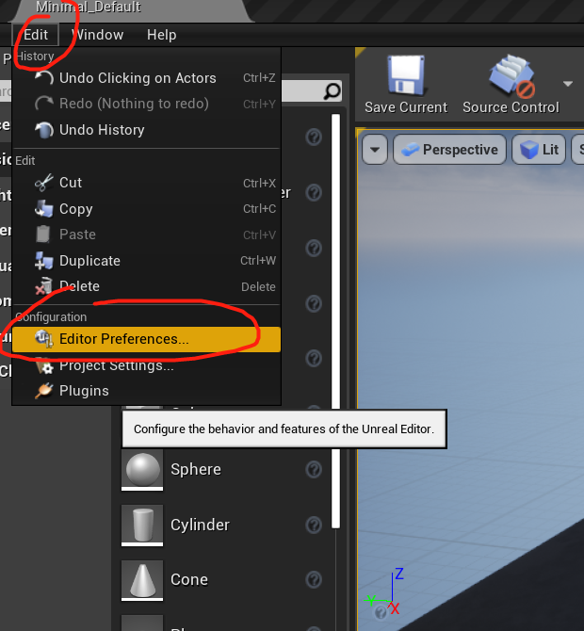The height and width of the screenshot is (631, 584).
Task: Click the Undo History clock icon
Action: pos(44,130)
